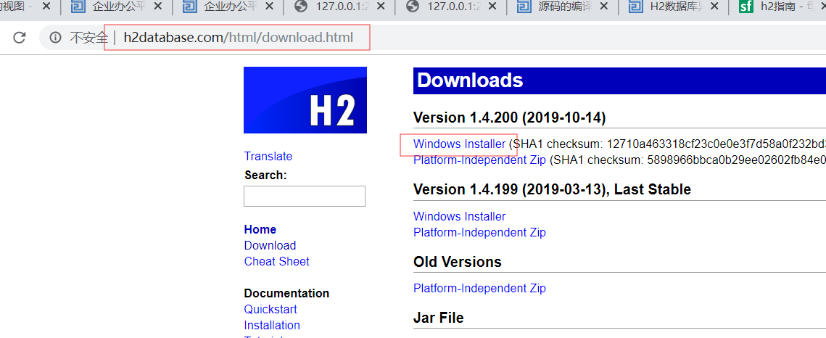Click the SHA1 checksum text starting 12710a46
Viewport: 826px width, 338px height.
[x=667, y=144]
